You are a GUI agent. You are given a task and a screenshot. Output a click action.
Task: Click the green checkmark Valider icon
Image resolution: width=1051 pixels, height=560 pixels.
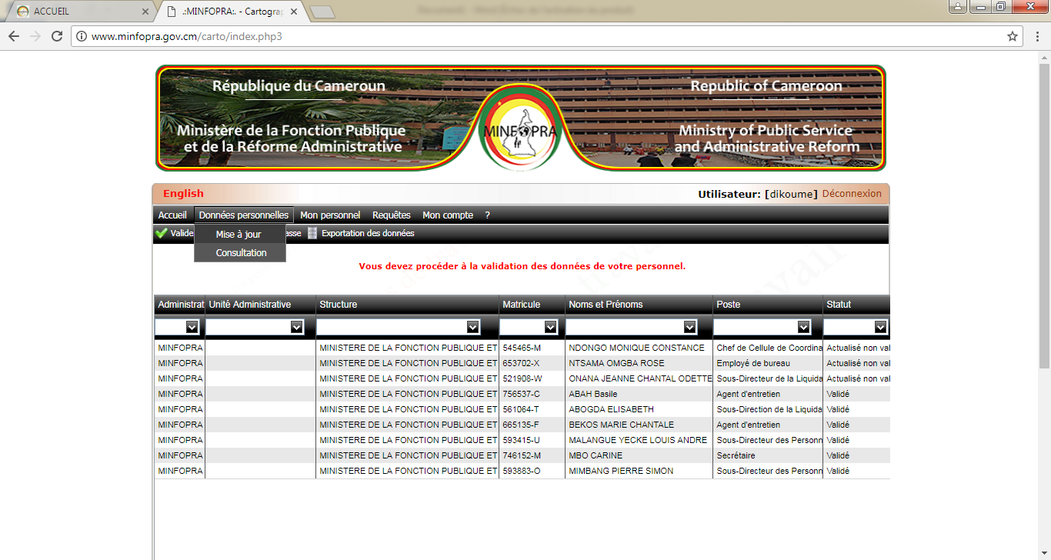coord(161,233)
